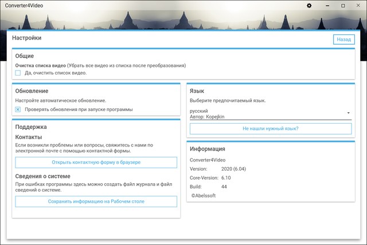Click the Назад button
The height and width of the screenshot is (245, 367).
click(343, 39)
